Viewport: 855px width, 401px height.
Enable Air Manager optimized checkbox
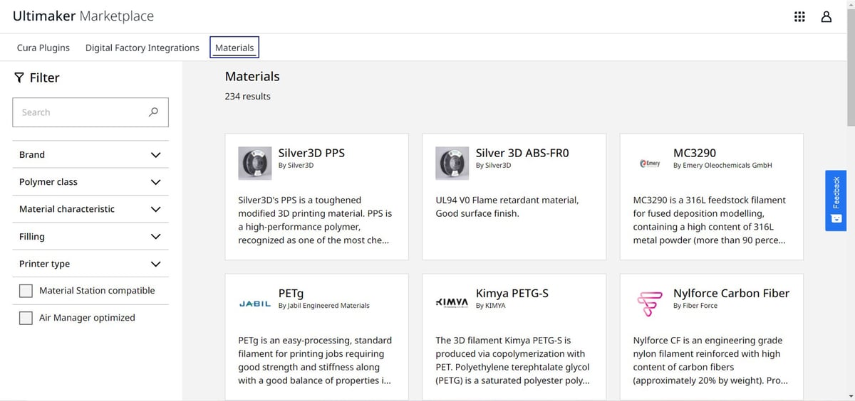click(26, 318)
